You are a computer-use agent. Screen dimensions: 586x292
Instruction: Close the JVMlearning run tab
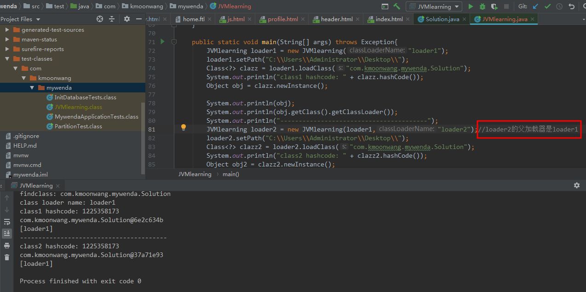coord(57,186)
